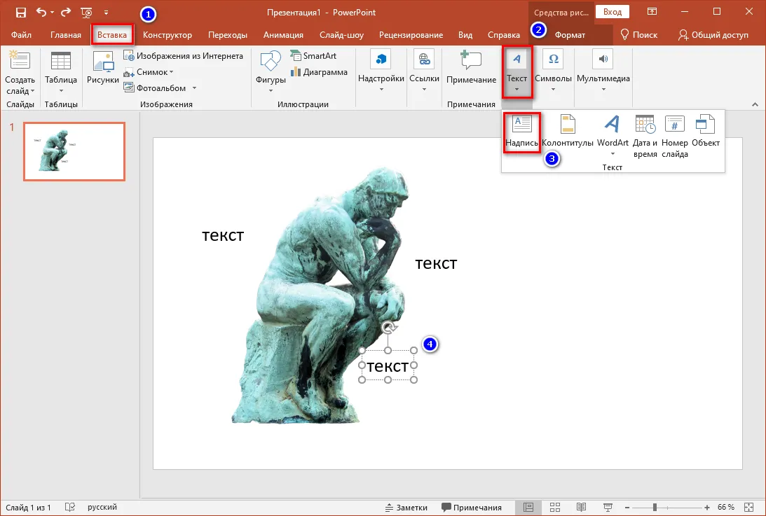Click the rotation handle of selected text box
The image size is (766, 516).
tap(388, 328)
